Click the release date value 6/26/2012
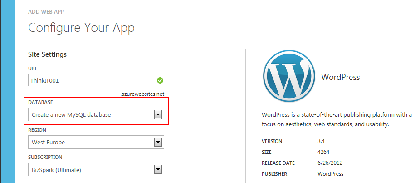This screenshot has width=415, height=183. point(330,163)
